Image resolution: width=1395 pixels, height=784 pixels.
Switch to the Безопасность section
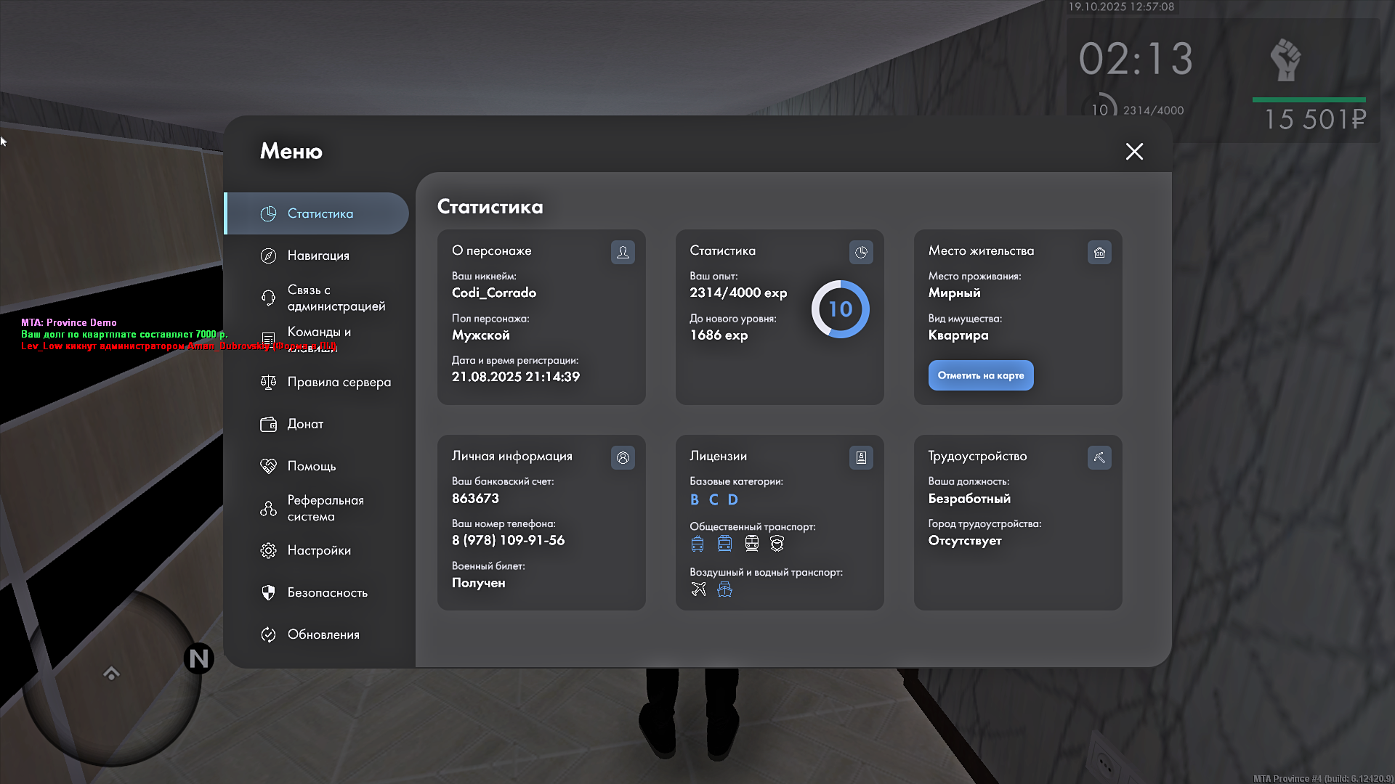coord(326,592)
